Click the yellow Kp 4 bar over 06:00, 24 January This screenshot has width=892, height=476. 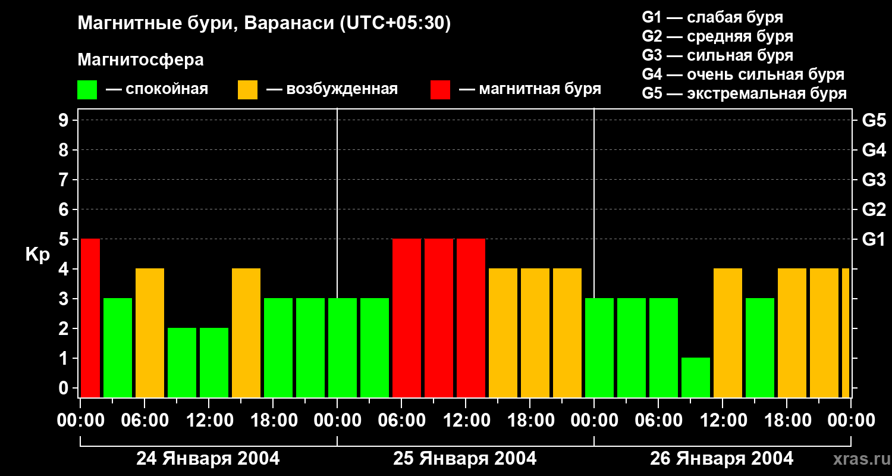[150, 333]
